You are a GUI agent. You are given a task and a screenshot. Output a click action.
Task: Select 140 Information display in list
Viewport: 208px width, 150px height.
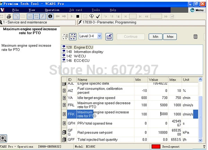(x=83, y=52)
